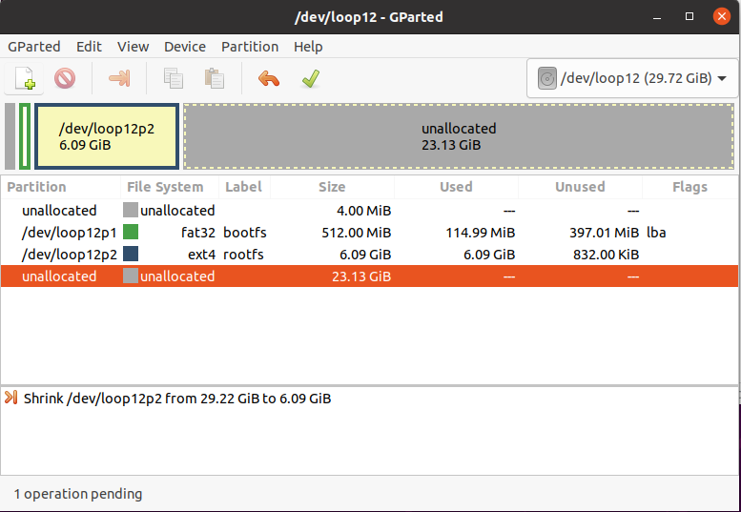Click the Used column header
The image size is (741, 512).
pyautogui.click(x=456, y=187)
